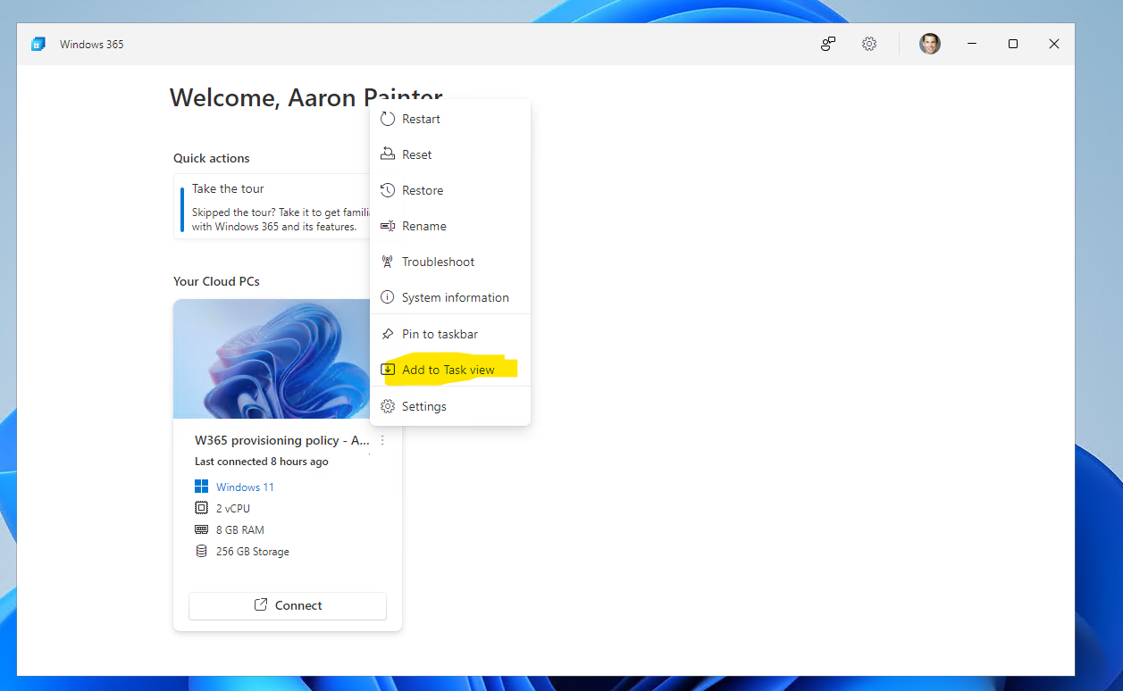Open the title bar settings gear

[868, 44]
